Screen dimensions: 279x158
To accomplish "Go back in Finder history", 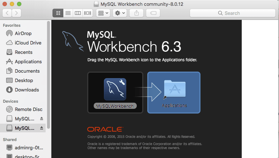I will [7, 13].
